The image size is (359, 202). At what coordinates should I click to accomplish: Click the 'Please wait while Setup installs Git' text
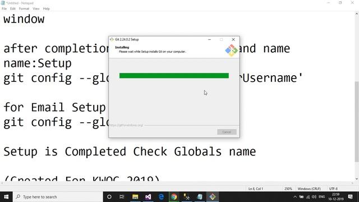click(x=153, y=52)
